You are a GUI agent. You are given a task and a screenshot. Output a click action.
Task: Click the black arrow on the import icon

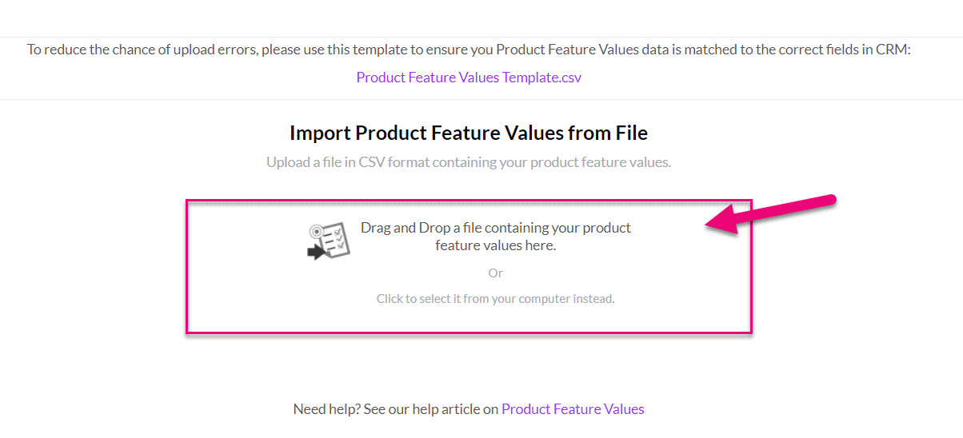pos(317,253)
